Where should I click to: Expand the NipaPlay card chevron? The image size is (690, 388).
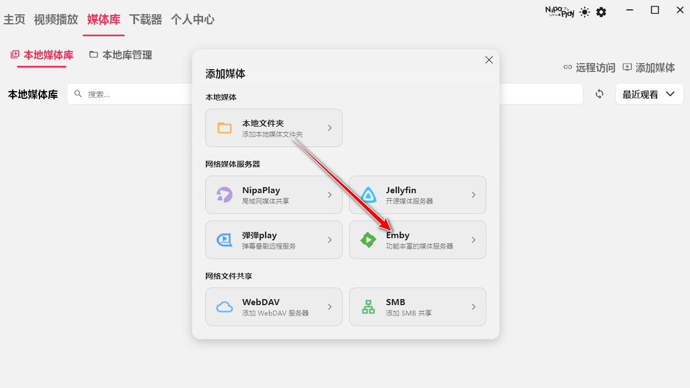click(330, 195)
